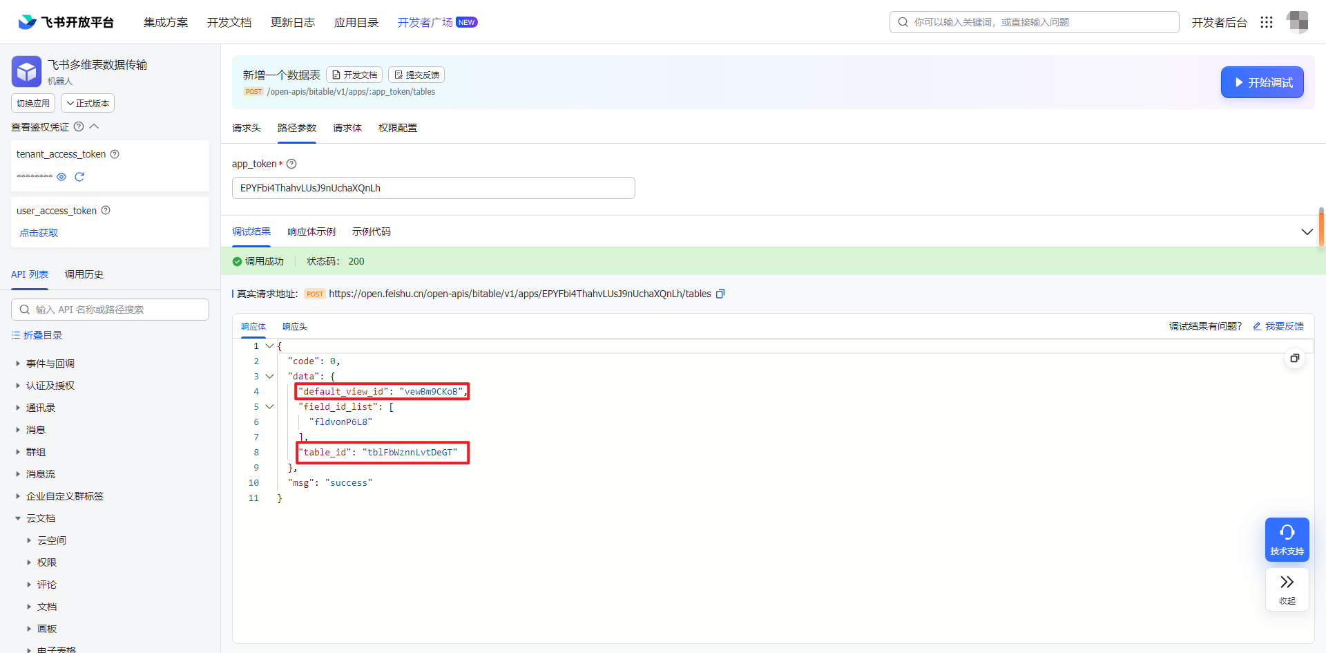The width and height of the screenshot is (1326, 653).
Task: Switch to the 响应头 tab
Action: point(295,326)
